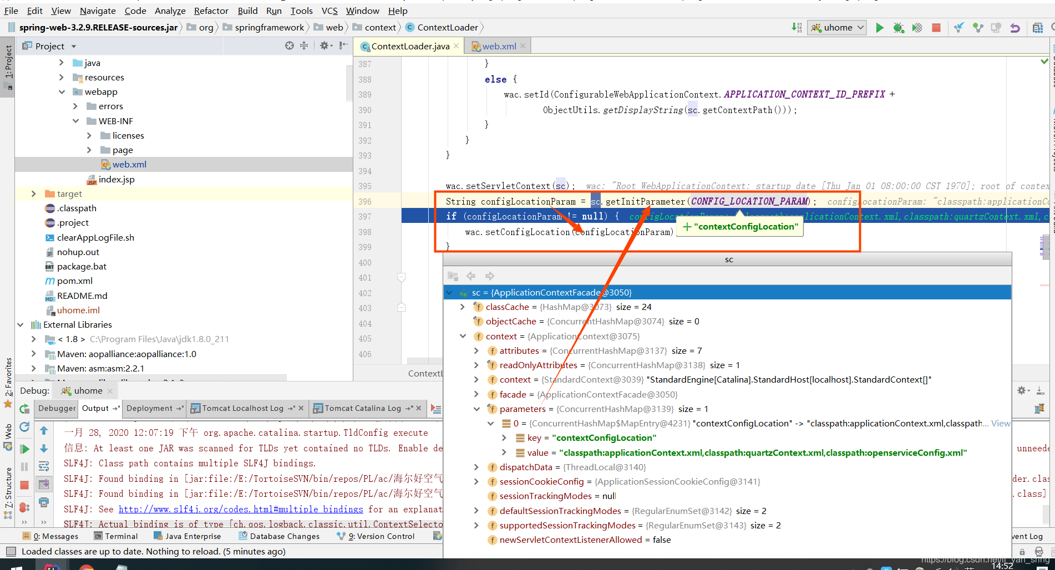Start the Debug bug icon in the toolbar
Viewport: 1055px width, 570px height.
click(x=899, y=28)
